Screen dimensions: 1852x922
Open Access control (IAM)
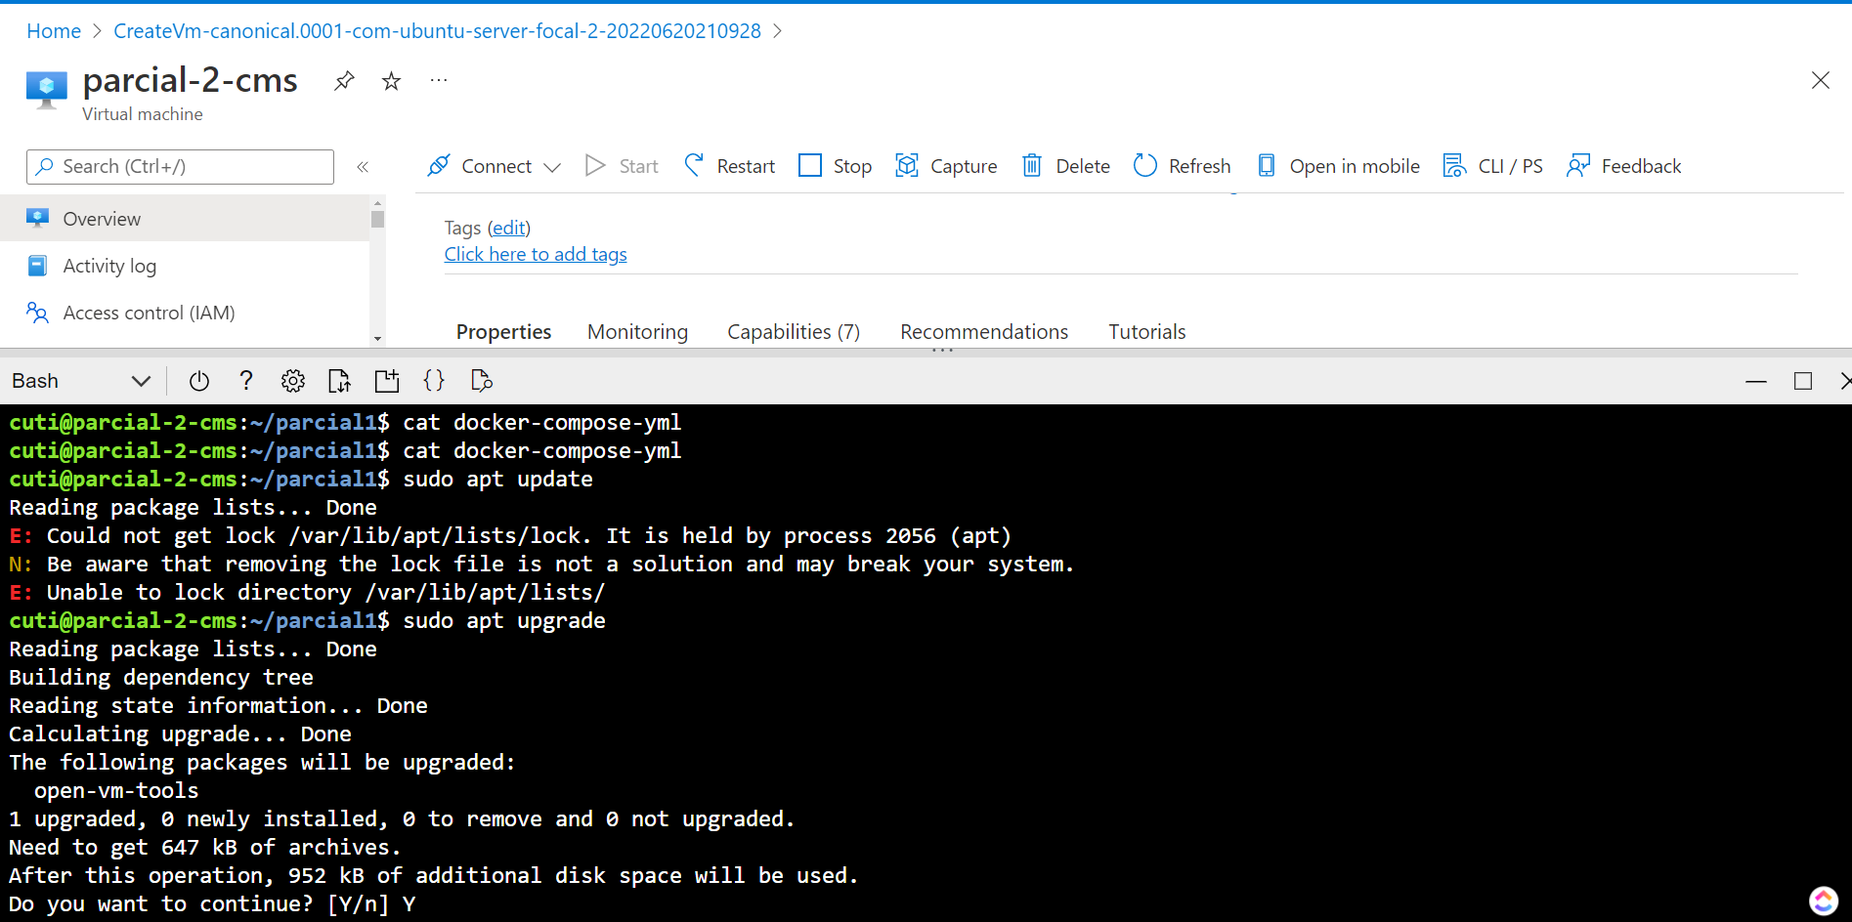(x=185, y=313)
